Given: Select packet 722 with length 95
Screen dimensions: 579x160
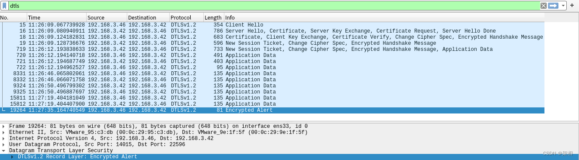Looking at the screenshot, I should tap(272, 68).
